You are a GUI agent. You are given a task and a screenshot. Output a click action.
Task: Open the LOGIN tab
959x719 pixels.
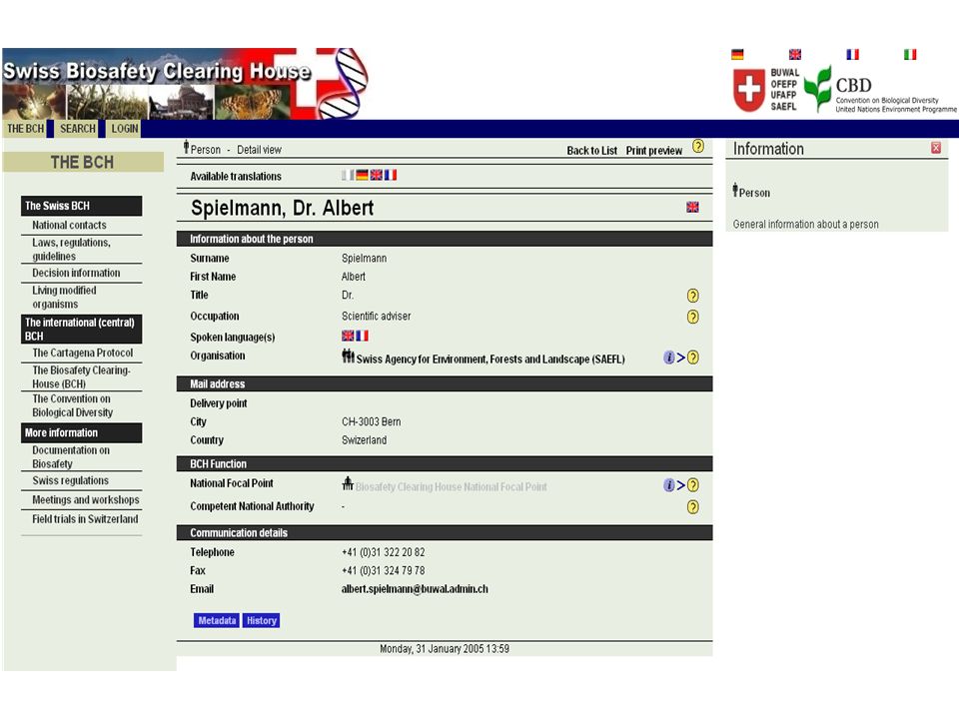point(124,129)
